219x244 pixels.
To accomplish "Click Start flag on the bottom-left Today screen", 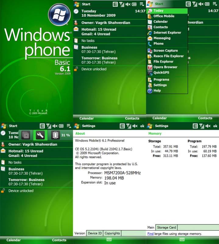I will tap(4, 126).
